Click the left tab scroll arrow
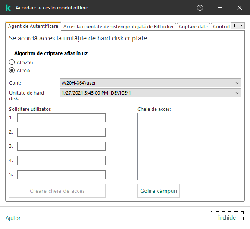This screenshot has width=250, height=229. [x=234, y=26]
